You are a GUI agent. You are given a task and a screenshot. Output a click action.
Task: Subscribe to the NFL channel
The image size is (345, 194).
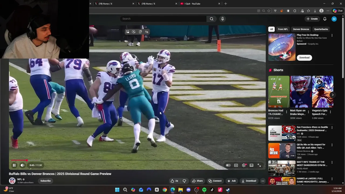[46, 181]
